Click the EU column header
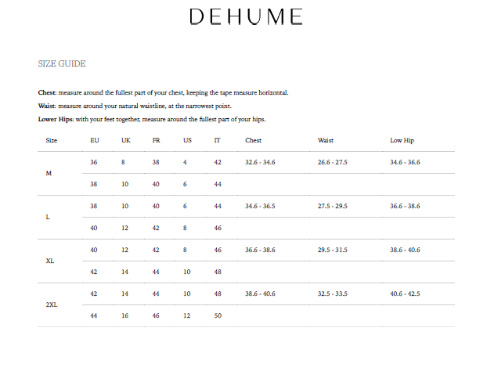The width and height of the screenshot is (487, 371). pyautogui.click(x=95, y=140)
